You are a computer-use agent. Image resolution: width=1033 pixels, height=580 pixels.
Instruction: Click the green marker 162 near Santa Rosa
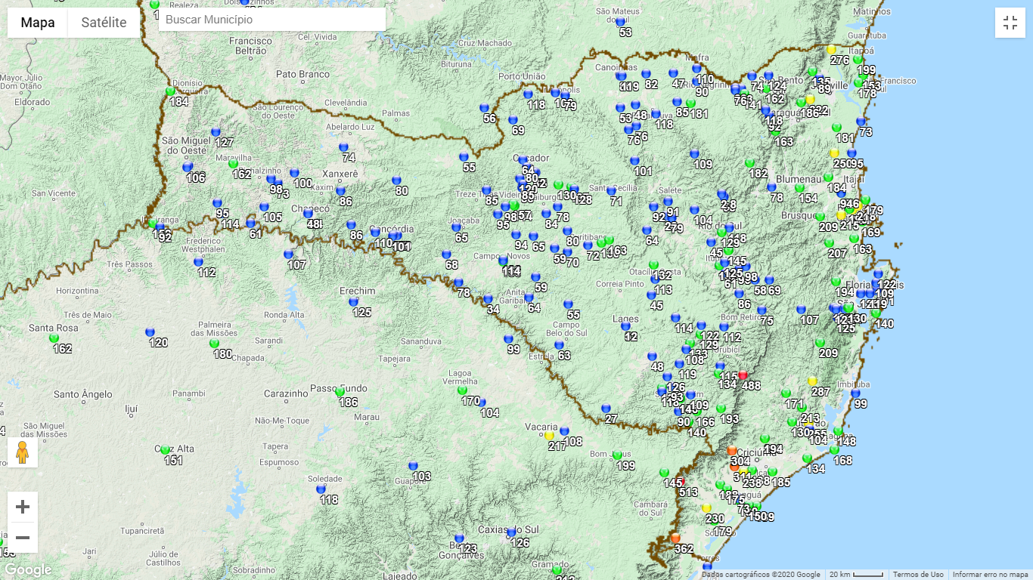(54, 338)
